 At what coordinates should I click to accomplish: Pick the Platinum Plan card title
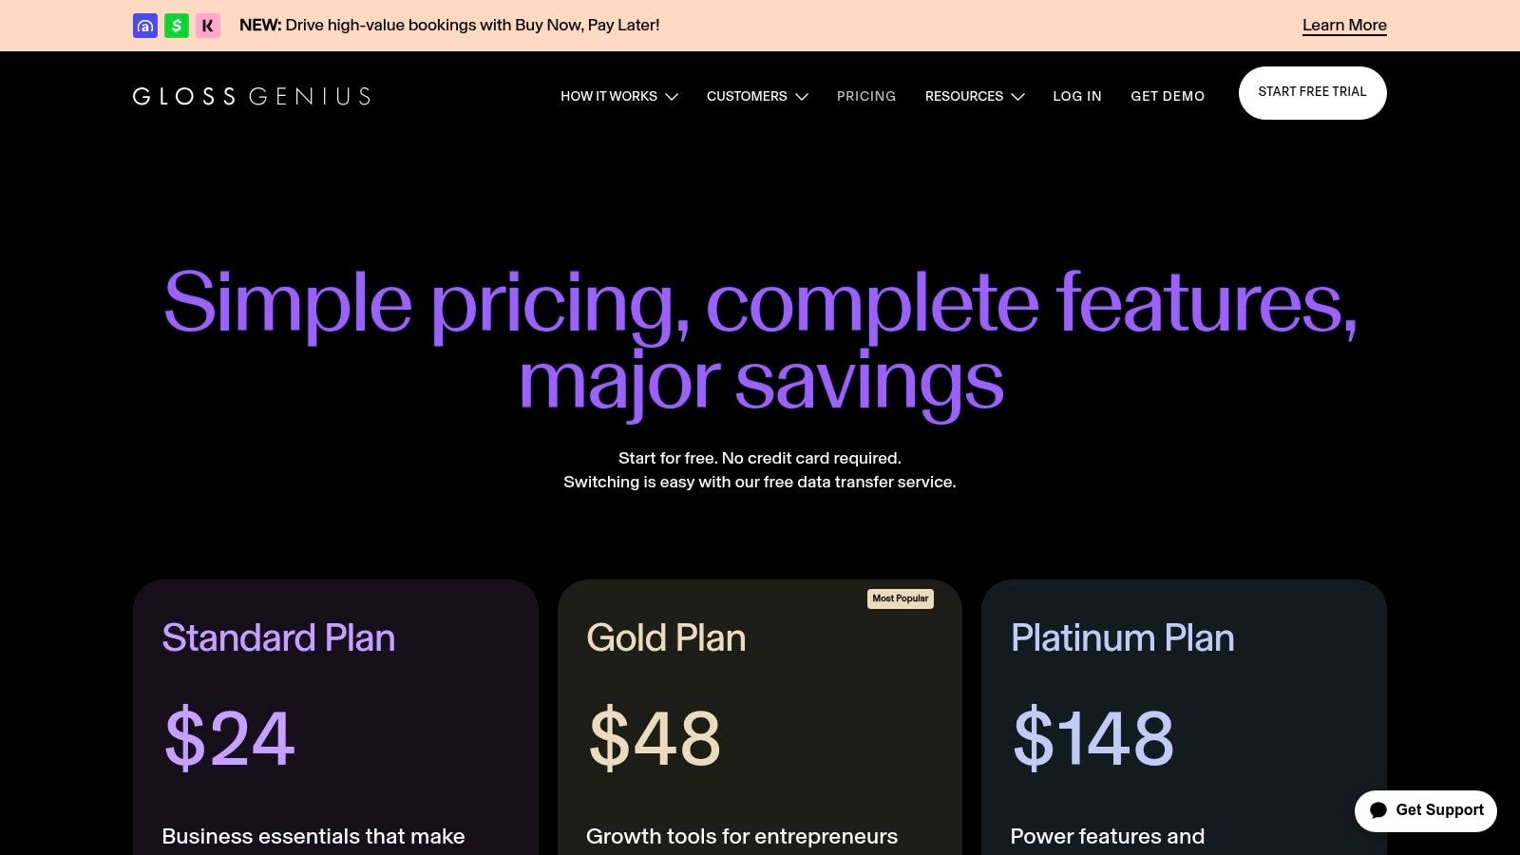click(x=1122, y=637)
